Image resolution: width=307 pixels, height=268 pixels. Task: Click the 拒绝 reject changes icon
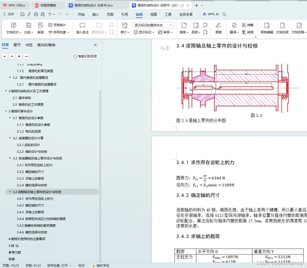click(196, 26)
